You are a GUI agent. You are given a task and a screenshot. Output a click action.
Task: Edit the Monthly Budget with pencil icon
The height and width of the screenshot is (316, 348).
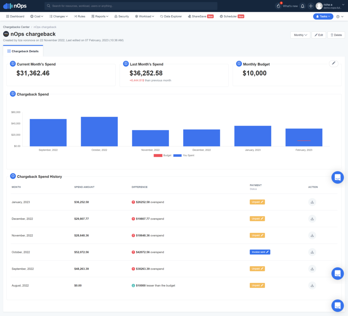(x=333, y=63)
